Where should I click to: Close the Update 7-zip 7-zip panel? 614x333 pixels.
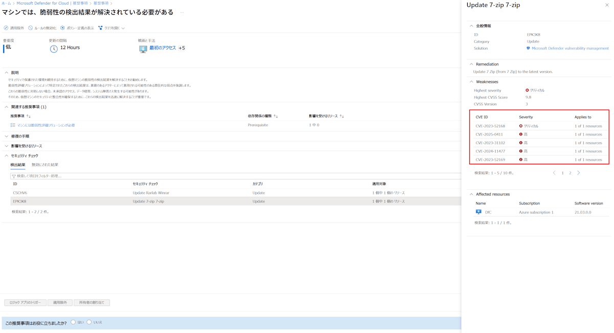pyautogui.click(x=607, y=5)
